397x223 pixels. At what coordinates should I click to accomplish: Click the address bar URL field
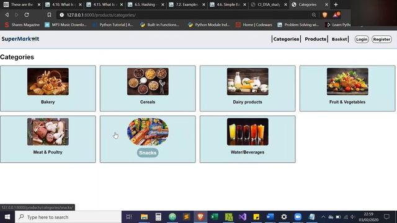coord(187,15)
